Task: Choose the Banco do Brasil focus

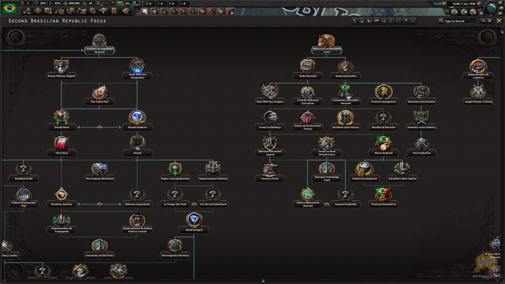Action: 383,153
